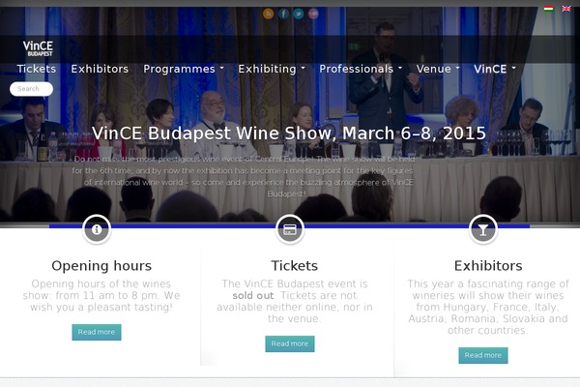Switch language with the UK flag
The image size is (580, 387).
click(566, 9)
